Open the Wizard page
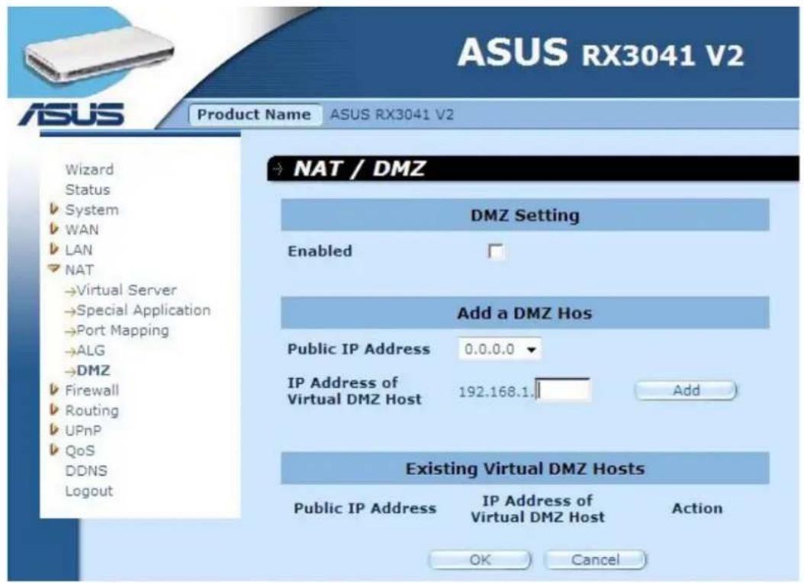The width and height of the screenshot is (804, 583). (89, 170)
